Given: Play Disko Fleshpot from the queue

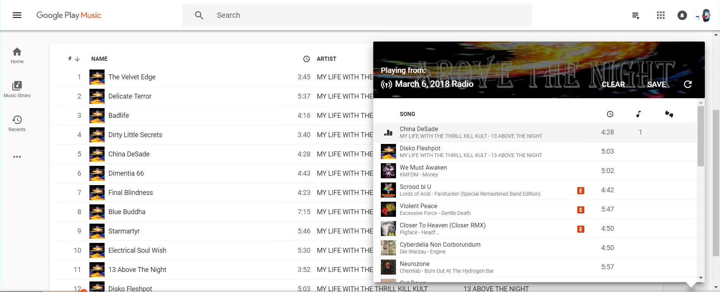Looking at the screenshot, I should pyautogui.click(x=535, y=151).
